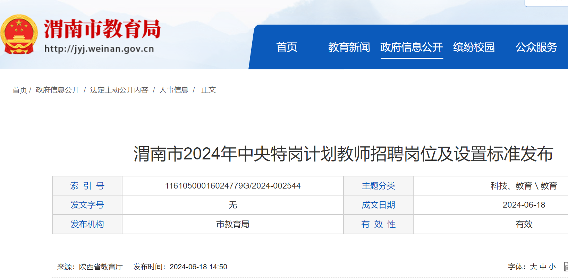568x279 pixels.
Task: Click the 科技、教育\教育 category value
Action: pyautogui.click(x=524, y=186)
